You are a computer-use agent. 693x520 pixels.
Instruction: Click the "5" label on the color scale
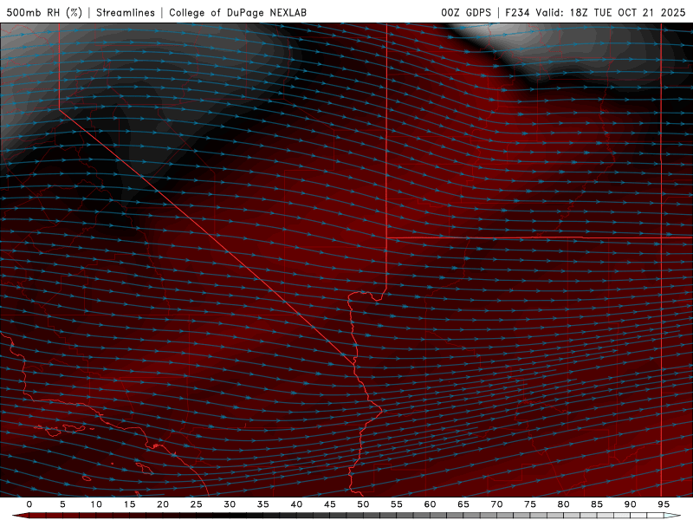click(x=62, y=504)
